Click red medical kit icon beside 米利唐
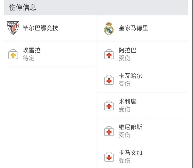 pyautogui.click(x=109, y=106)
